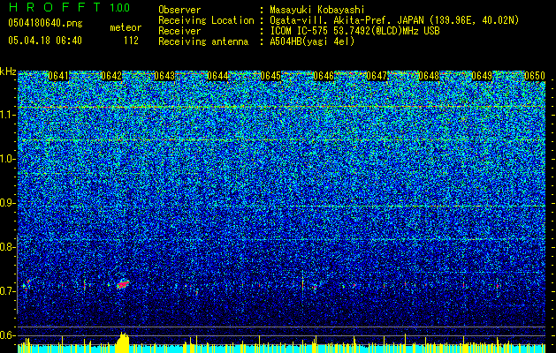Viewport: 556px width, 353px height.
Task: Click the 1.1 frequency axis label
Action: pyautogui.click(x=7, y=115)
